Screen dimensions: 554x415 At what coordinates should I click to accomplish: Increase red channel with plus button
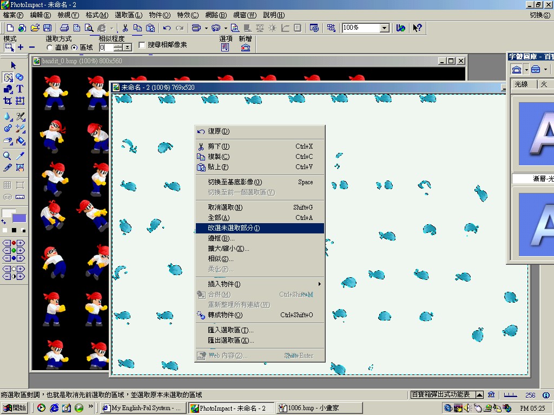pos(21,243)
